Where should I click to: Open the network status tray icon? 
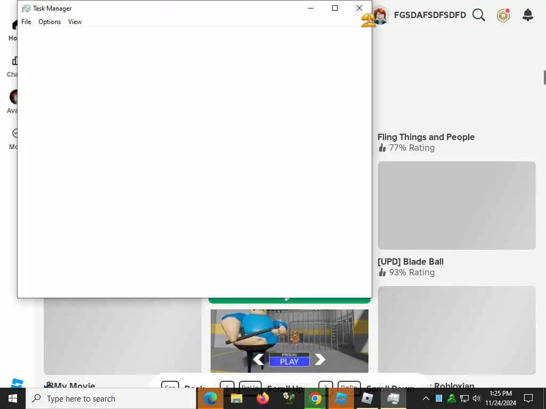pyautogui.click(x=464, y=398)
